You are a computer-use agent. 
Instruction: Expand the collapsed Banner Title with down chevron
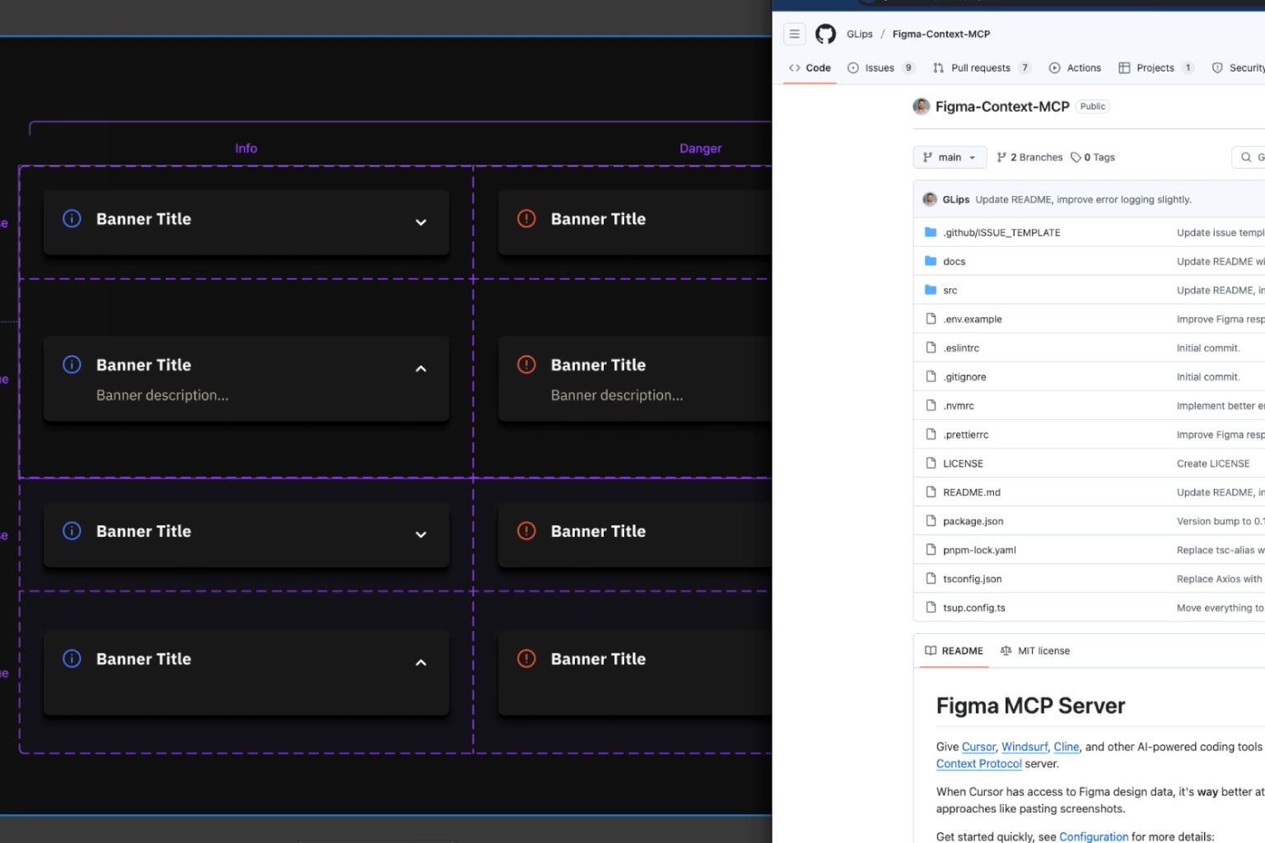click(421, 222)
